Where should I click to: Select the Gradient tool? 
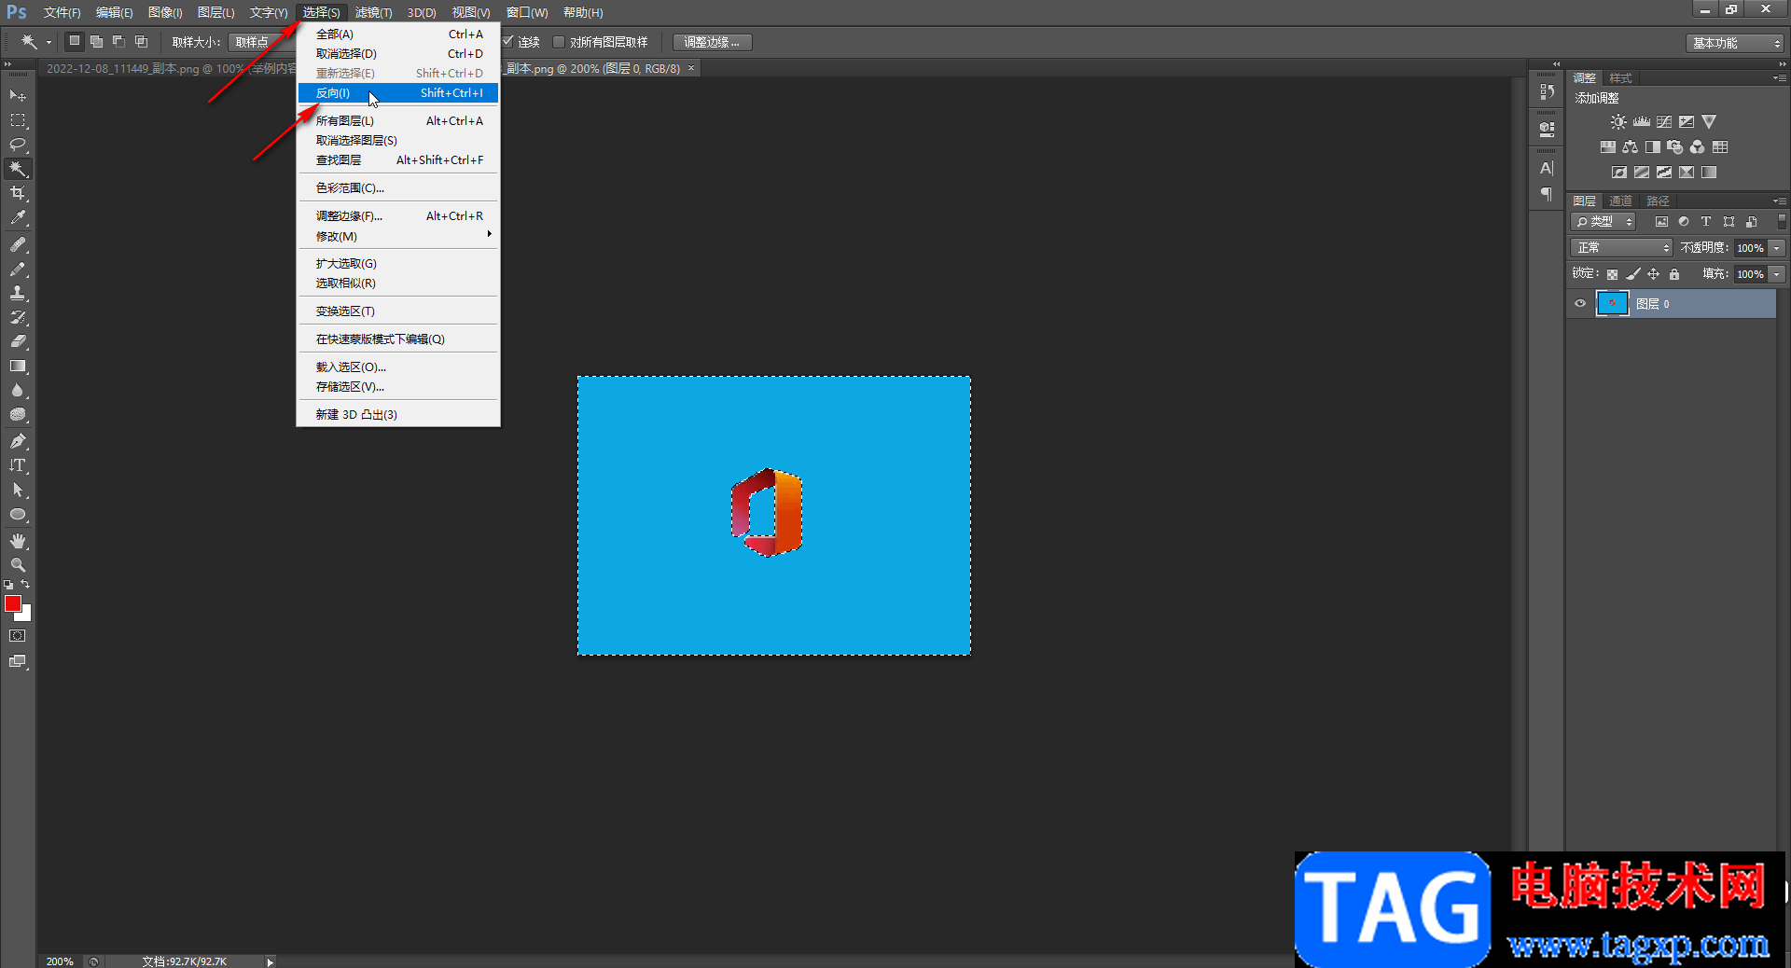18,366
